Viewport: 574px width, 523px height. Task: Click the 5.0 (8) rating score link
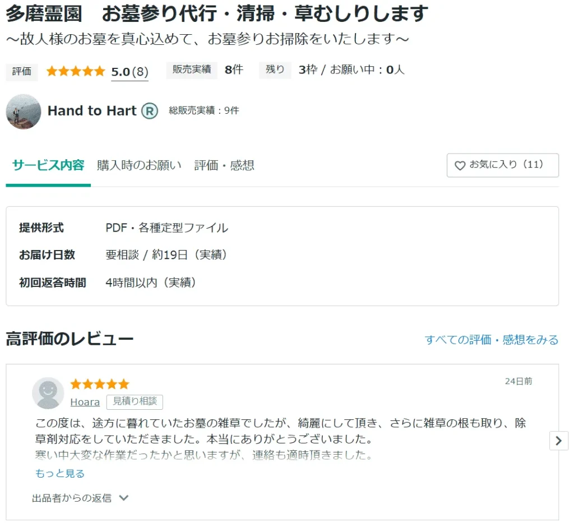pos(129,72)
